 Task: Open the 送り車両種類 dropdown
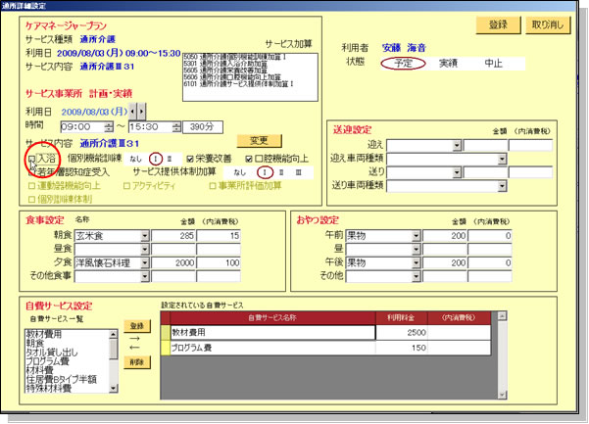(x=502, y=186)
